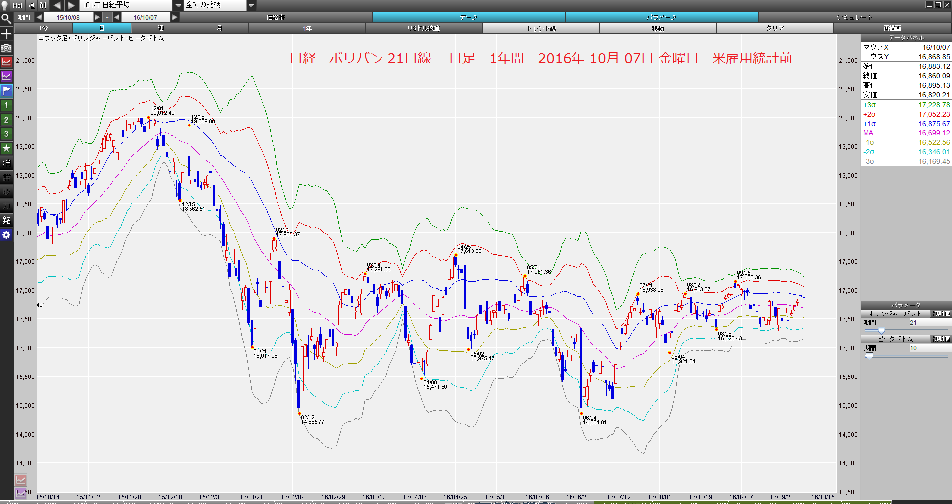Click the 移動 move button

pyautogui.click(x=658, y=28)
